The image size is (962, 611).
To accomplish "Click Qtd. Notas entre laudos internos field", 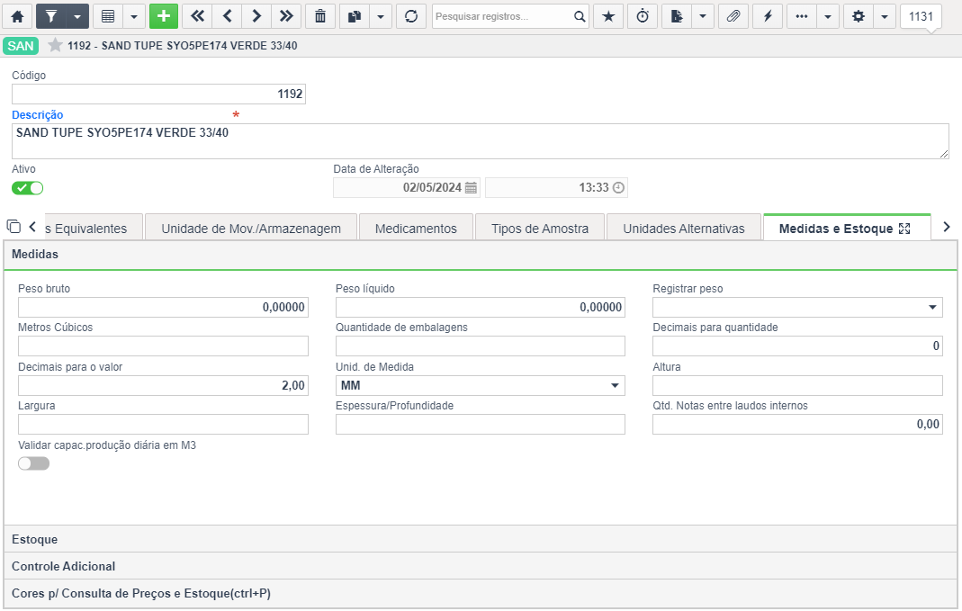I will (x=797, y=424).
